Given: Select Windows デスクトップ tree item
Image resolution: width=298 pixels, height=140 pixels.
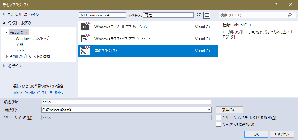Looking at the screenshot, I should point(32,38).
